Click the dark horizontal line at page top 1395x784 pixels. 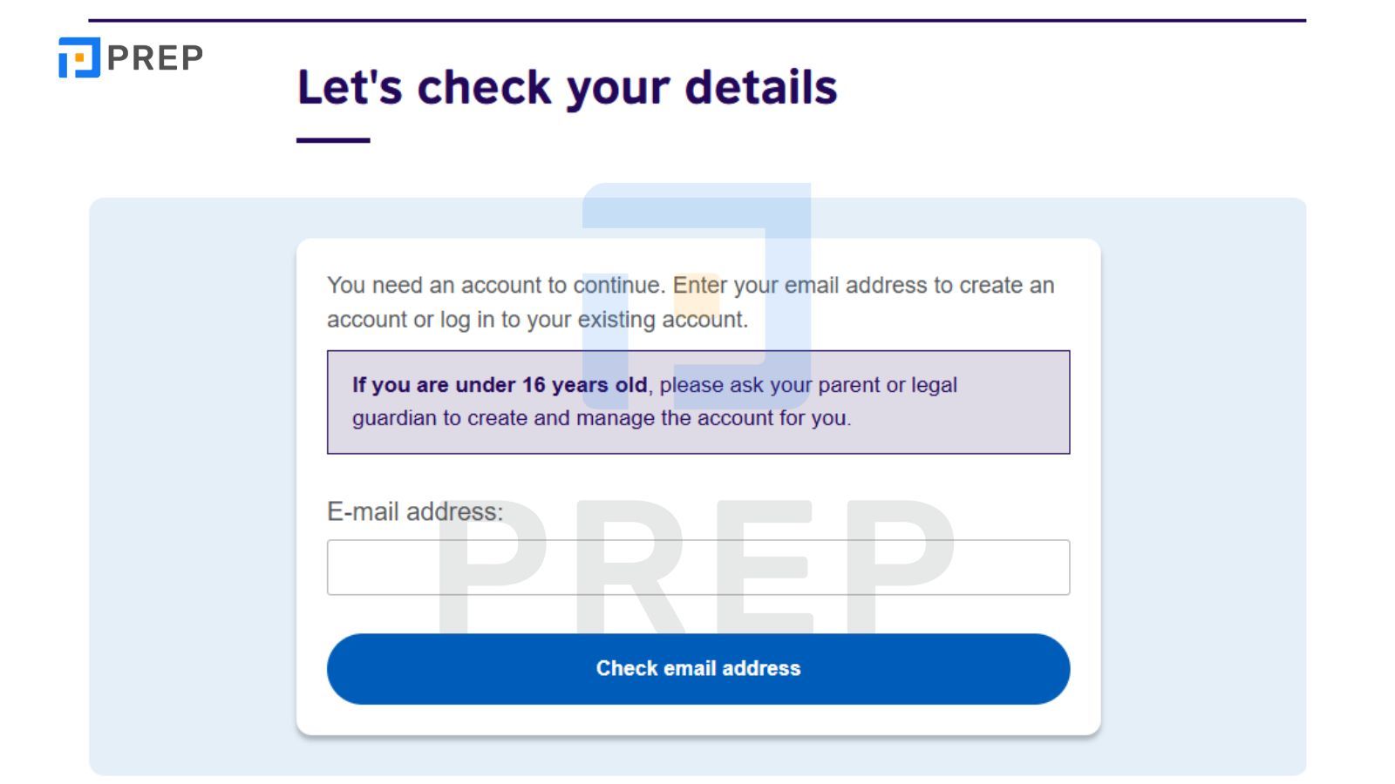[697, 20]
